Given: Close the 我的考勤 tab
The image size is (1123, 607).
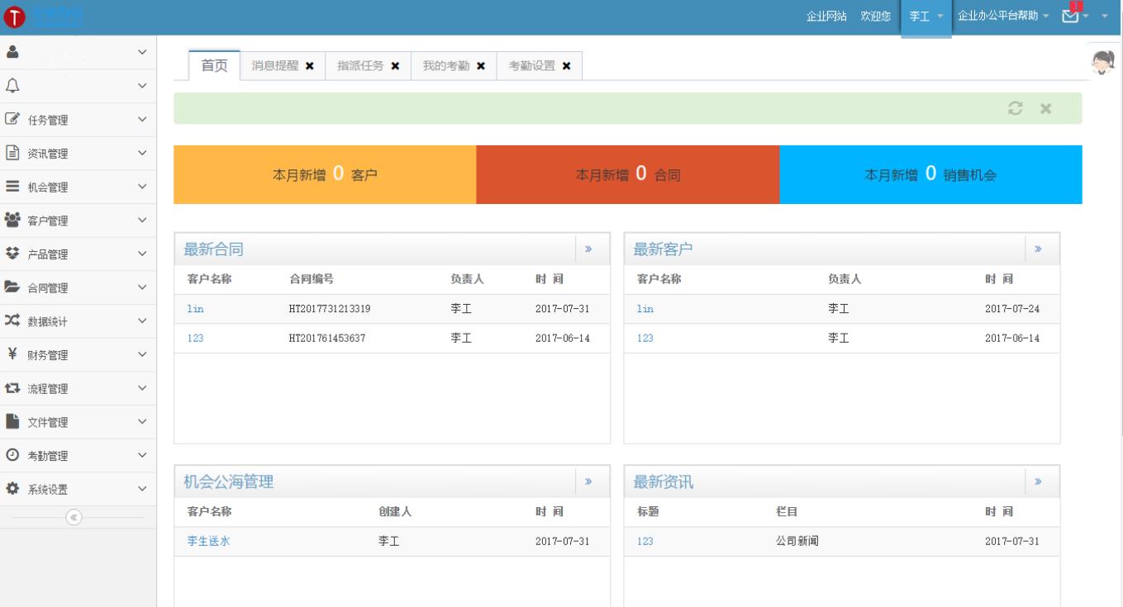Looking at the screenshot, I should 481,66.
